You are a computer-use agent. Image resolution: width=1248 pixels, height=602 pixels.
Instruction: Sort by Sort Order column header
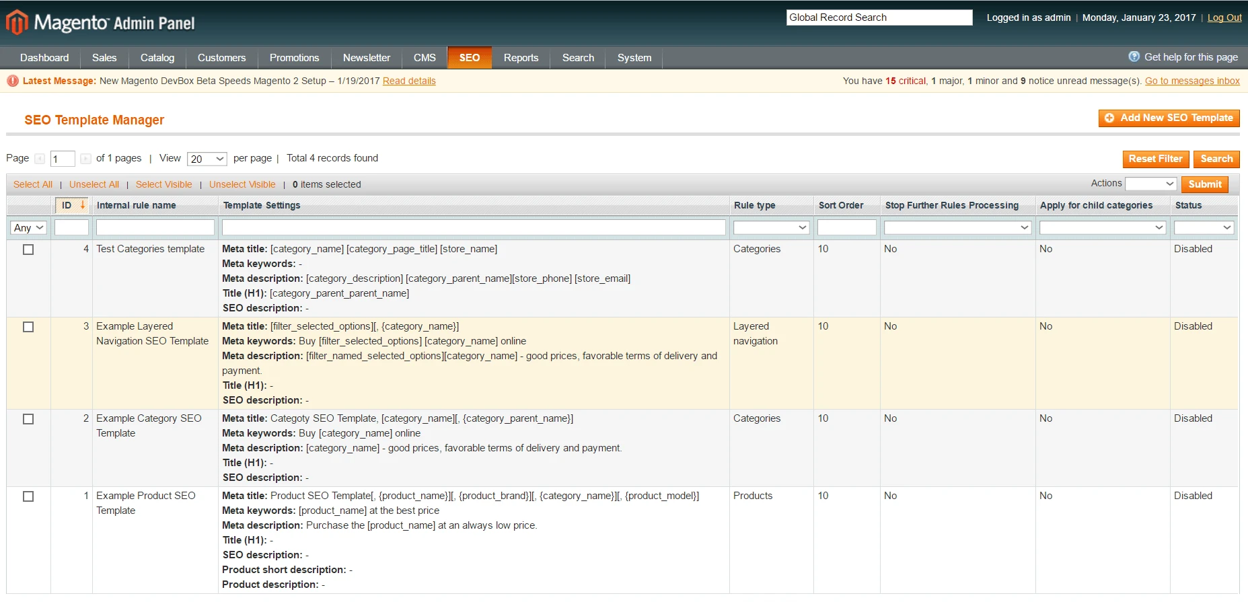(x=841, y=205)
